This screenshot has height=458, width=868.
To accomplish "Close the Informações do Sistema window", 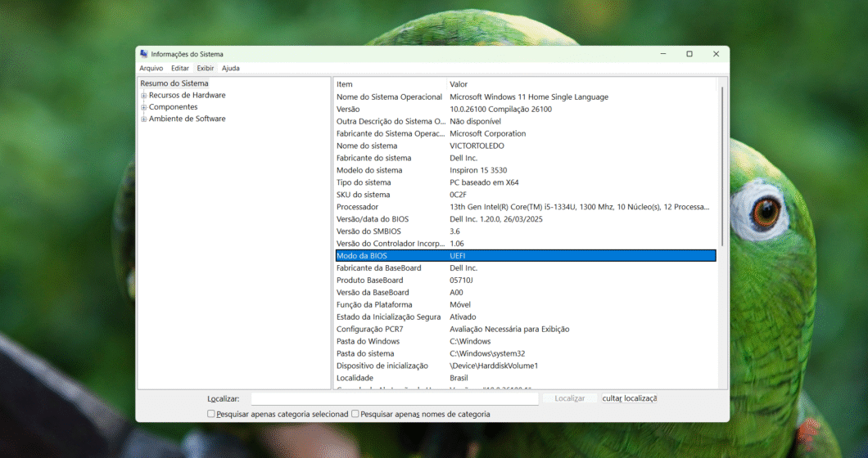I will click(716, 54).
